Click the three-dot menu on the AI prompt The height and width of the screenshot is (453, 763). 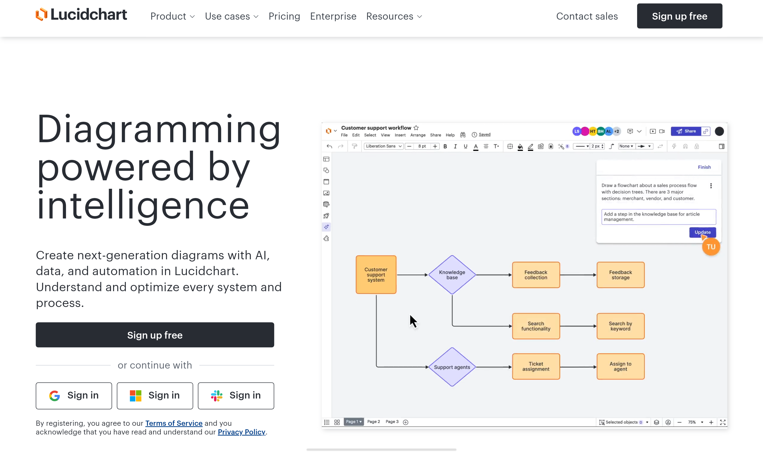[x=711, y=186]
